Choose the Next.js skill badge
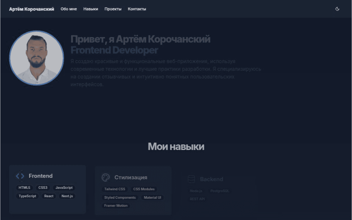This screenshot has width=352, height=220. (x=67, y=196)
